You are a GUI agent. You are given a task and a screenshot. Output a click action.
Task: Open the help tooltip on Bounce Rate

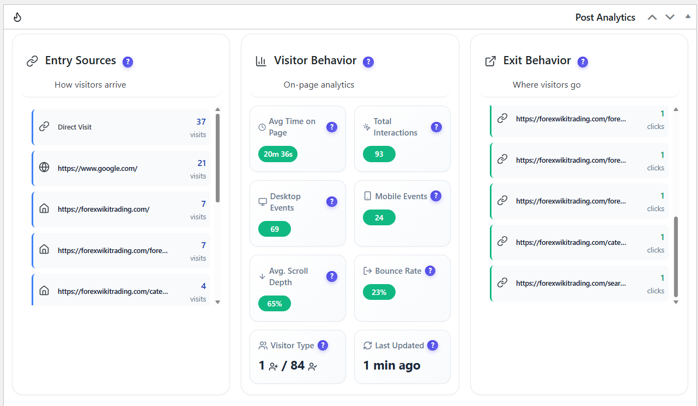pos(430,270)
